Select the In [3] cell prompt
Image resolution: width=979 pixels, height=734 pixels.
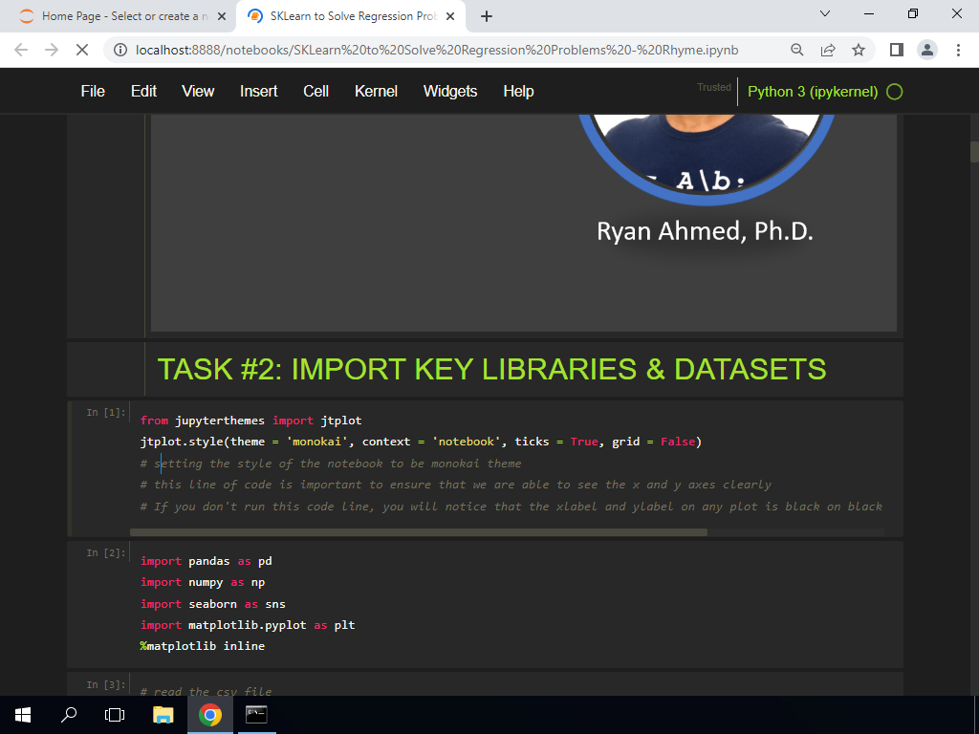click(105, 684)
